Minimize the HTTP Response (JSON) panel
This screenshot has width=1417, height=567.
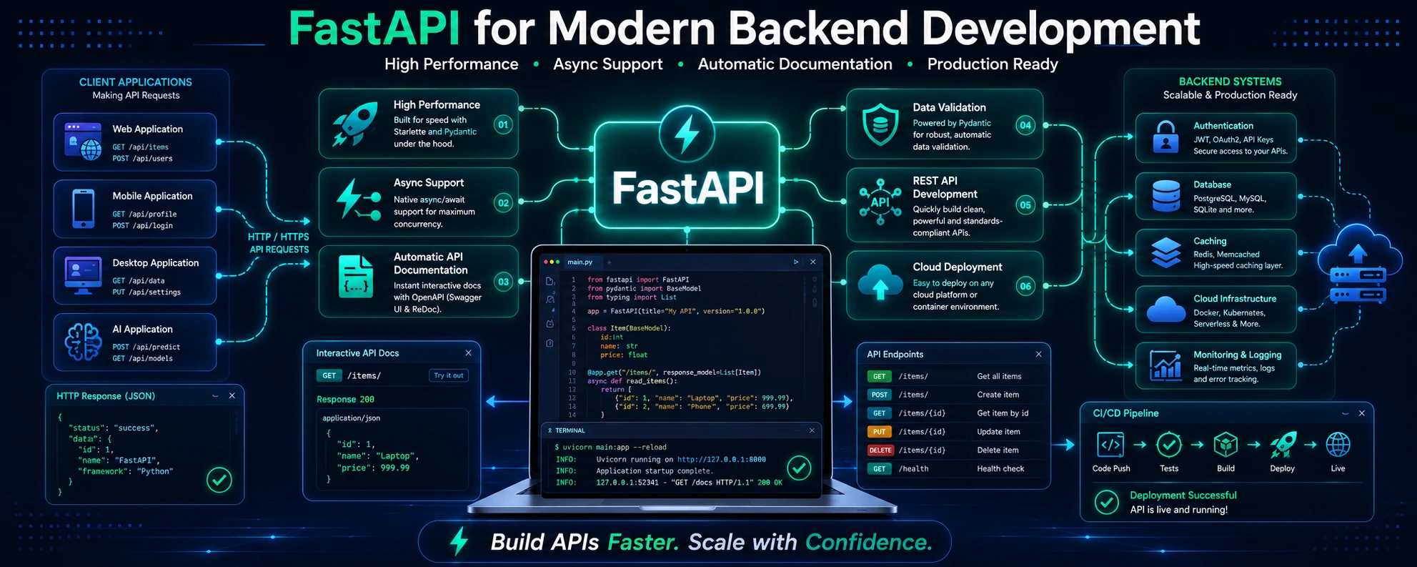pyautogui.click(x=215, y=396)
